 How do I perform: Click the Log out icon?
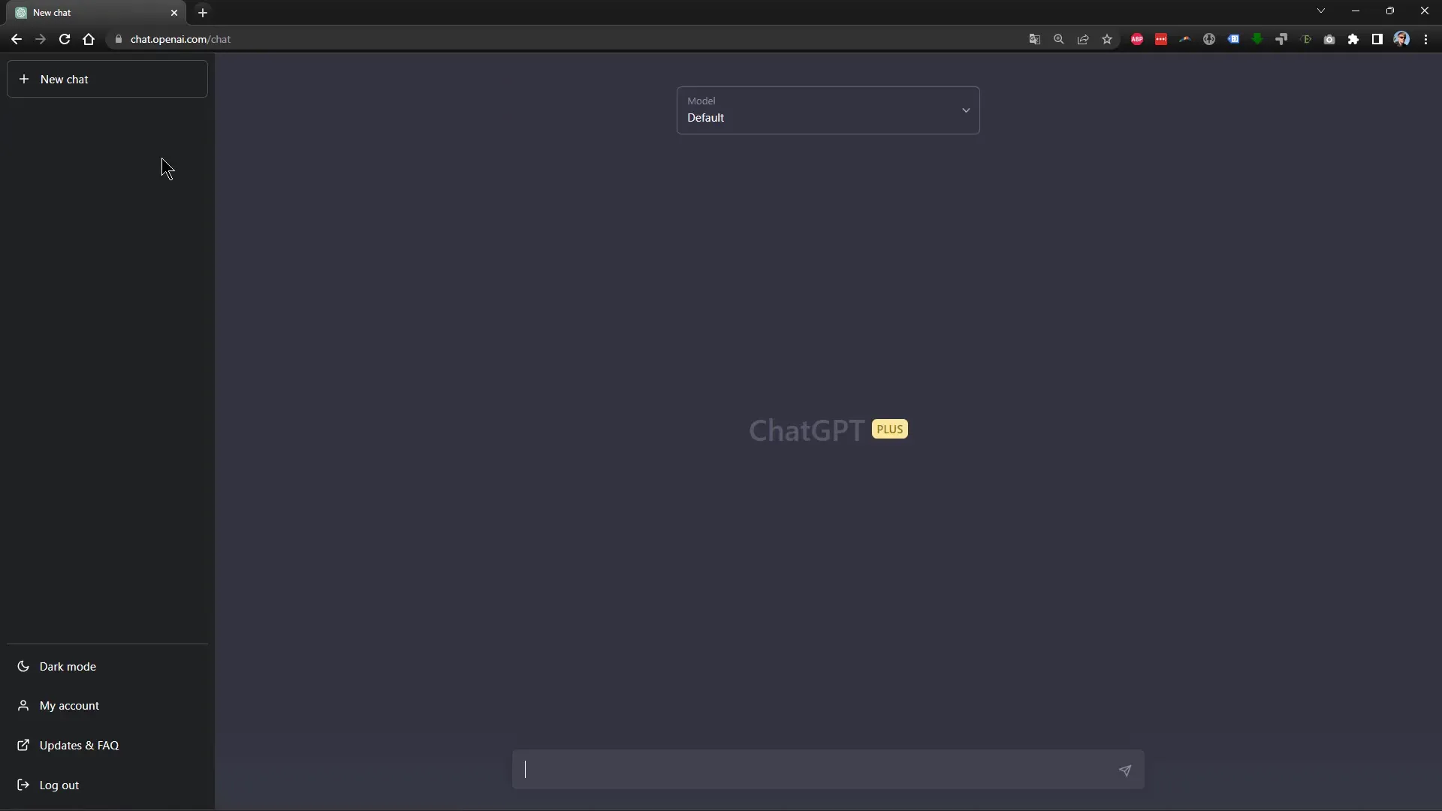23,784
